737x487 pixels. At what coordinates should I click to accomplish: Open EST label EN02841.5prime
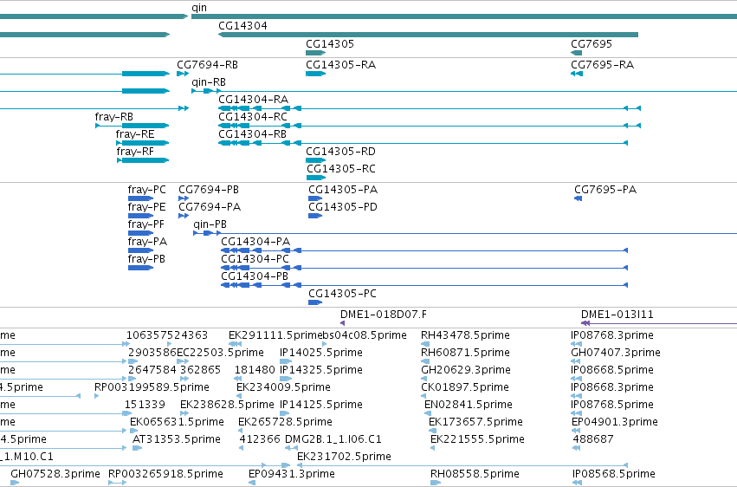(469, 405)
